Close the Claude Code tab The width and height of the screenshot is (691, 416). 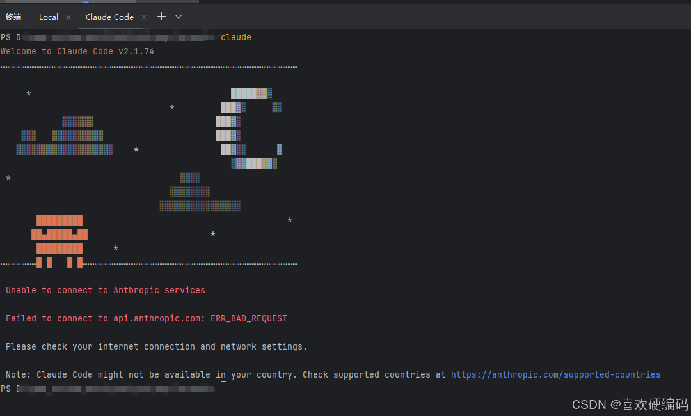point(144,17)
